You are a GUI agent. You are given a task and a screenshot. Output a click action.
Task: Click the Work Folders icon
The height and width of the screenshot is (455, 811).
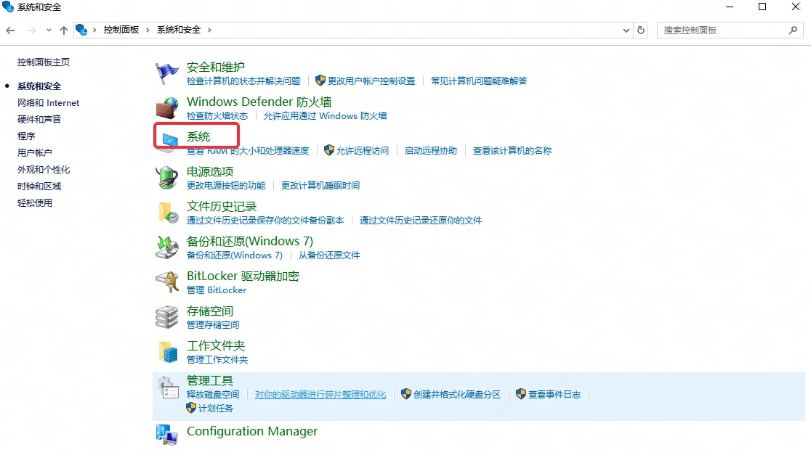(167, 352)
